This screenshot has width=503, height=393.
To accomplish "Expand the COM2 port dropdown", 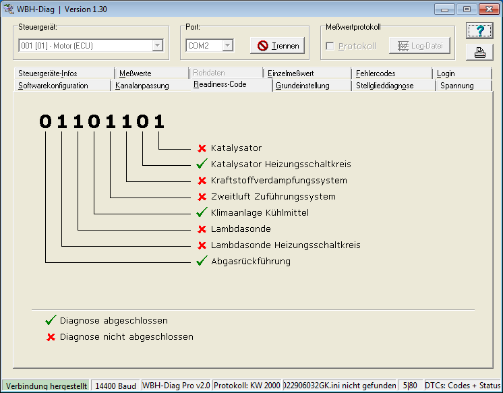I will coord(227,46).
